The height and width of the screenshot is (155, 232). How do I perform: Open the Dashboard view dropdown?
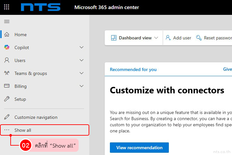click(x=135, y=38)
